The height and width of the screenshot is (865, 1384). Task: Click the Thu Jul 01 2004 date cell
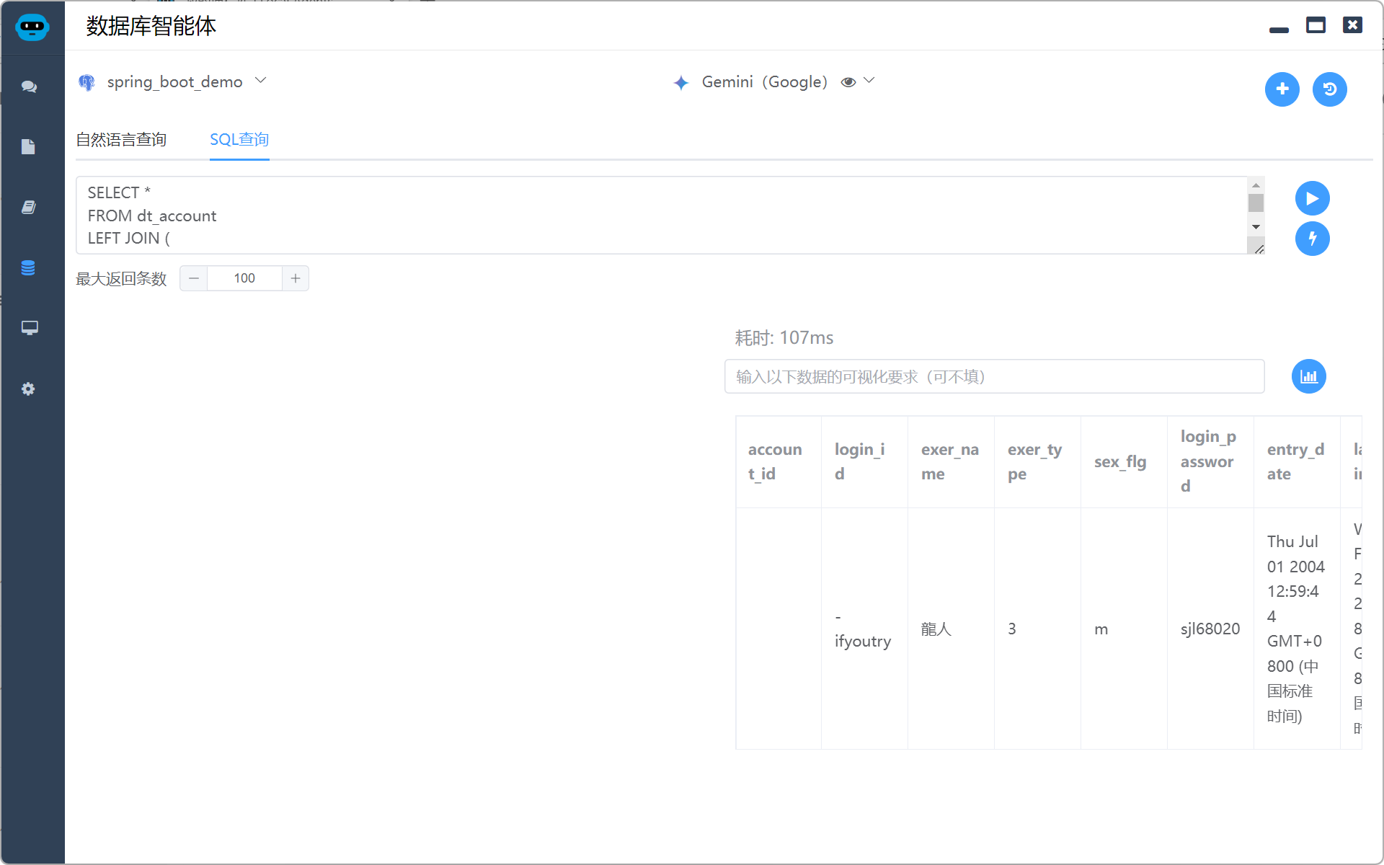point(1297,629)
